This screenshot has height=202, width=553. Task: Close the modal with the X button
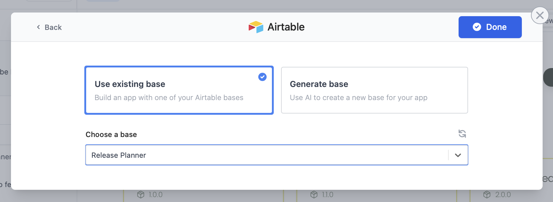pyautogui.click(x=540, y=15)
